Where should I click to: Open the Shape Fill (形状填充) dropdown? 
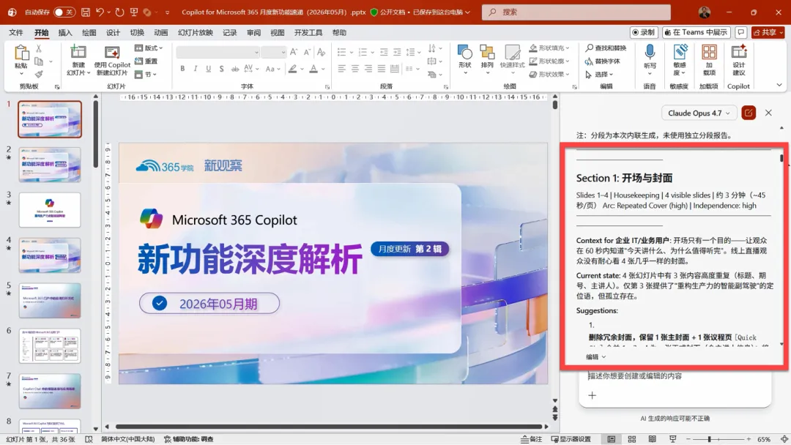550,48
